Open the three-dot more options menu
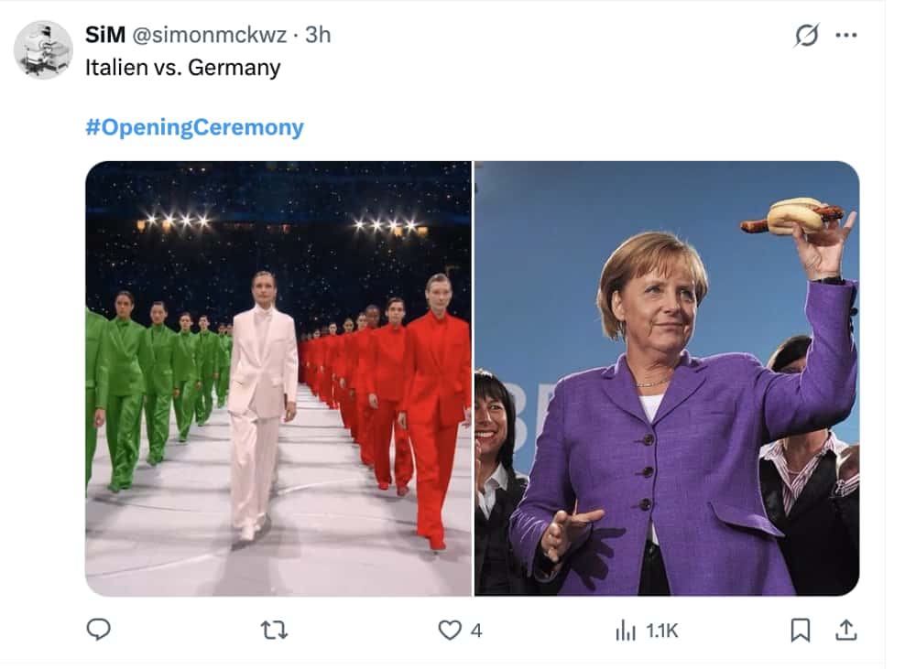This screenshot has width=916, height=669. 847,35
